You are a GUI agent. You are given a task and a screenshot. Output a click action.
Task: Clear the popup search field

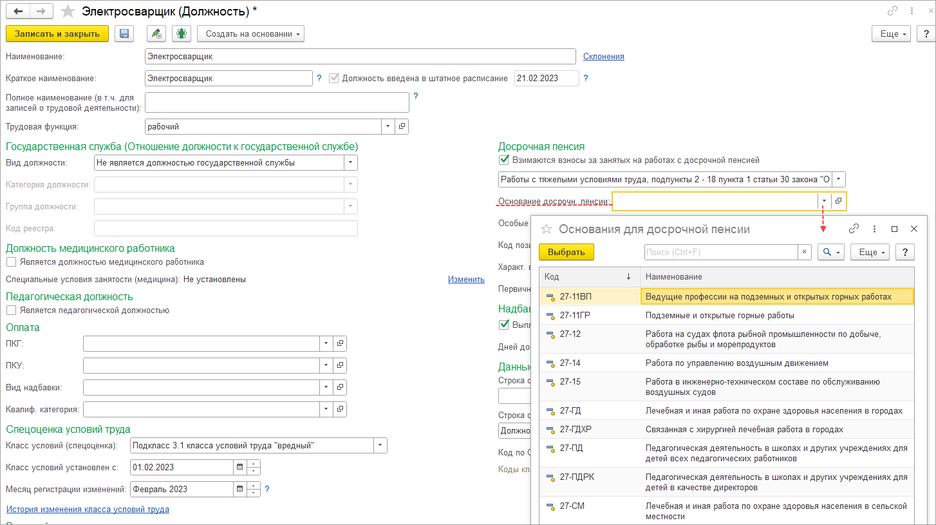pyautogui.click(x=804, y=253)
